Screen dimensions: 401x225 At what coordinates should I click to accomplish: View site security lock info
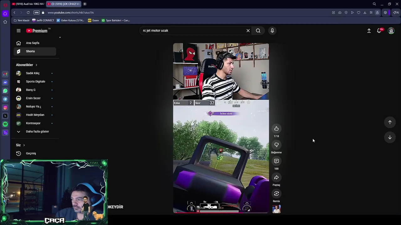43,12
